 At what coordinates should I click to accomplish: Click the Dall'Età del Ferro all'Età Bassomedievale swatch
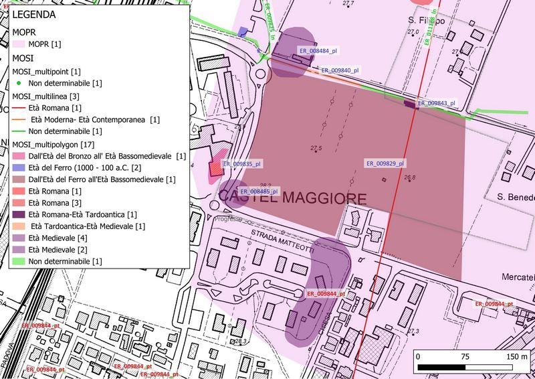point(20,179)
